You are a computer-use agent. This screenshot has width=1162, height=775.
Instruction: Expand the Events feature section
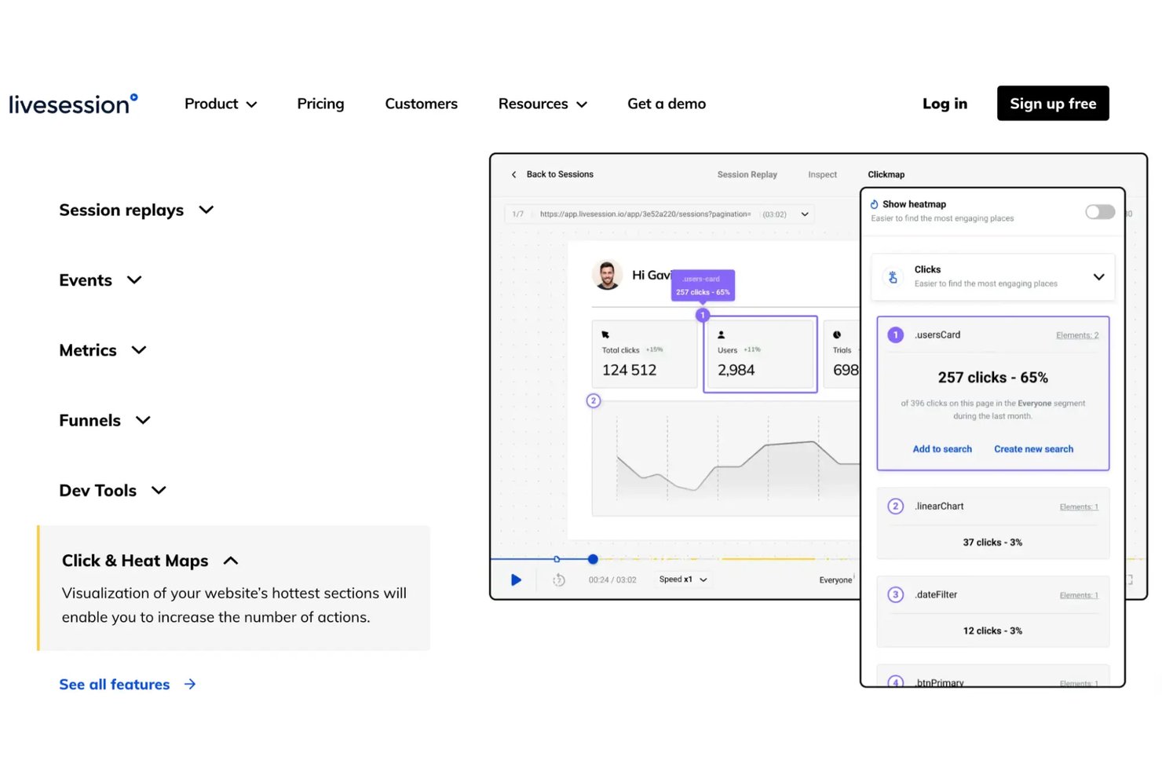click(100, 280)
